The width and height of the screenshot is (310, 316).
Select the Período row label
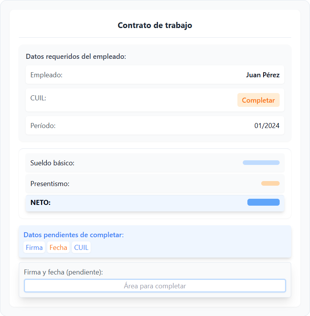[x=43, y=126]
